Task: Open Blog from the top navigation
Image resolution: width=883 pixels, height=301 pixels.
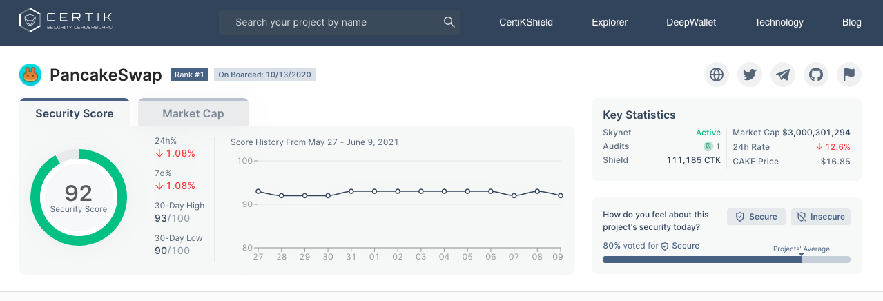Action: (x=852, y=22)
